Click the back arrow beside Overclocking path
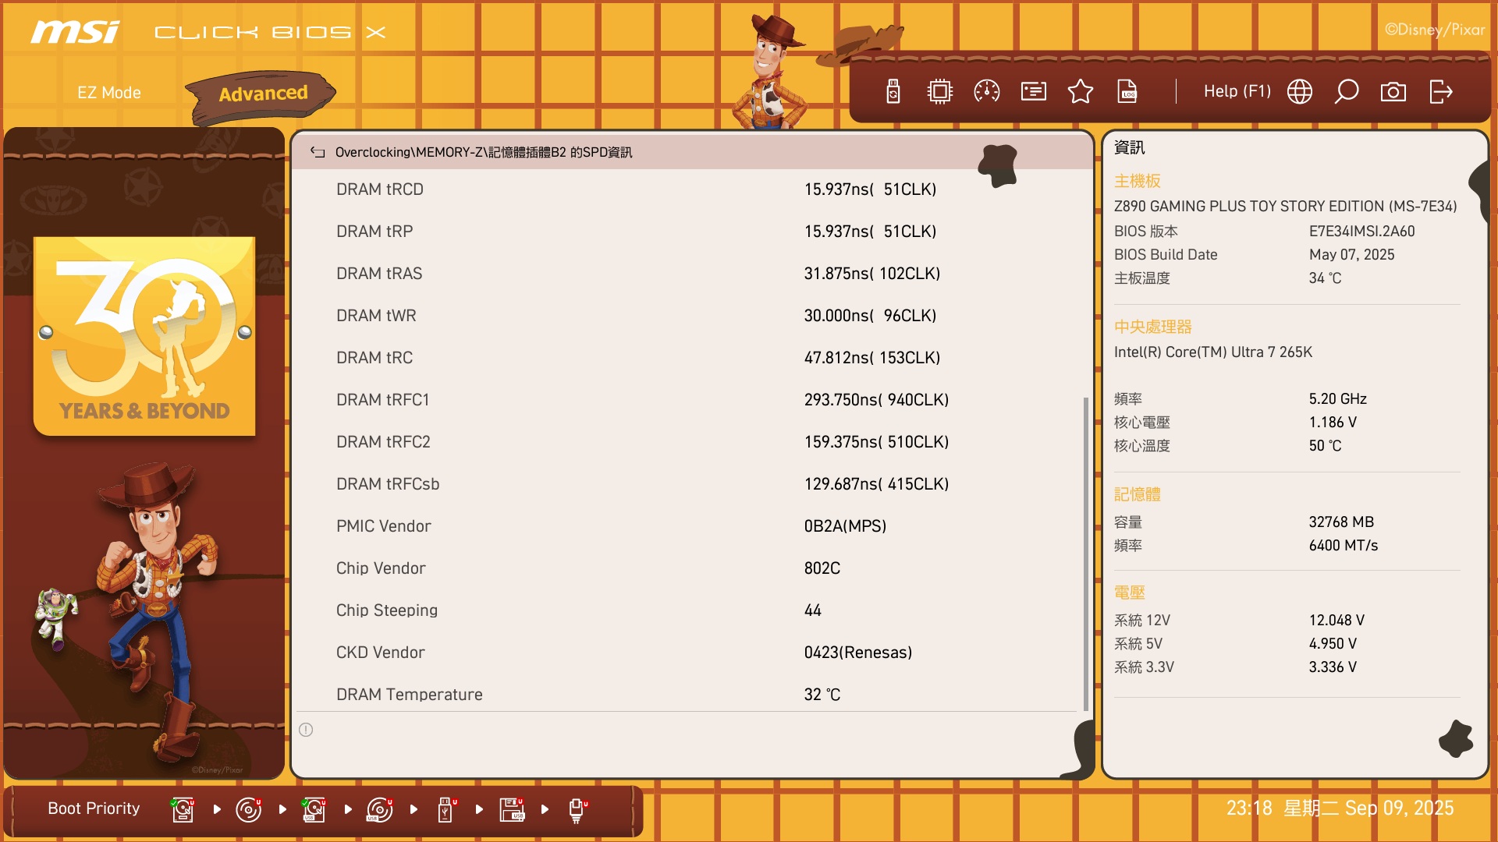The width and height of the screenshot is (1498, 842). tap(318, 152)
